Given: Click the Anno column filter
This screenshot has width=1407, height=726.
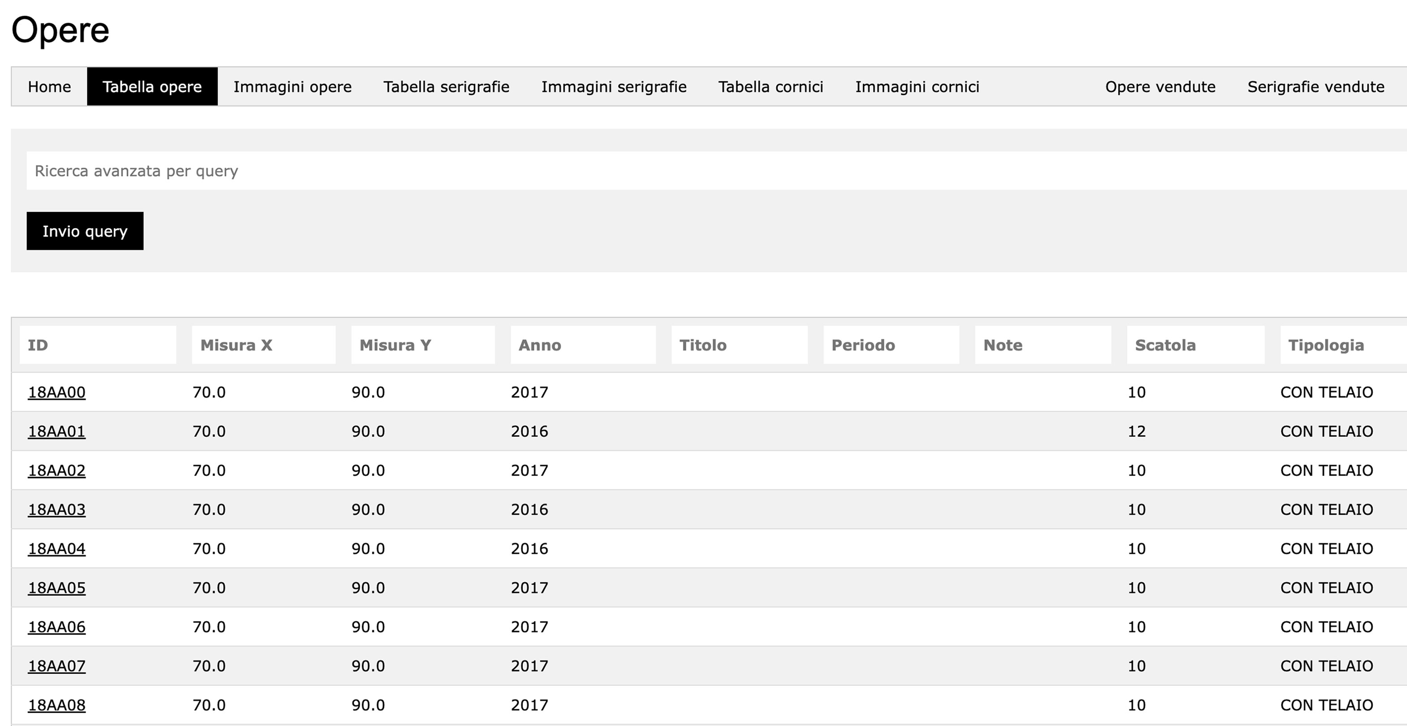Looking at the screenshot, I should pos(583,345).
